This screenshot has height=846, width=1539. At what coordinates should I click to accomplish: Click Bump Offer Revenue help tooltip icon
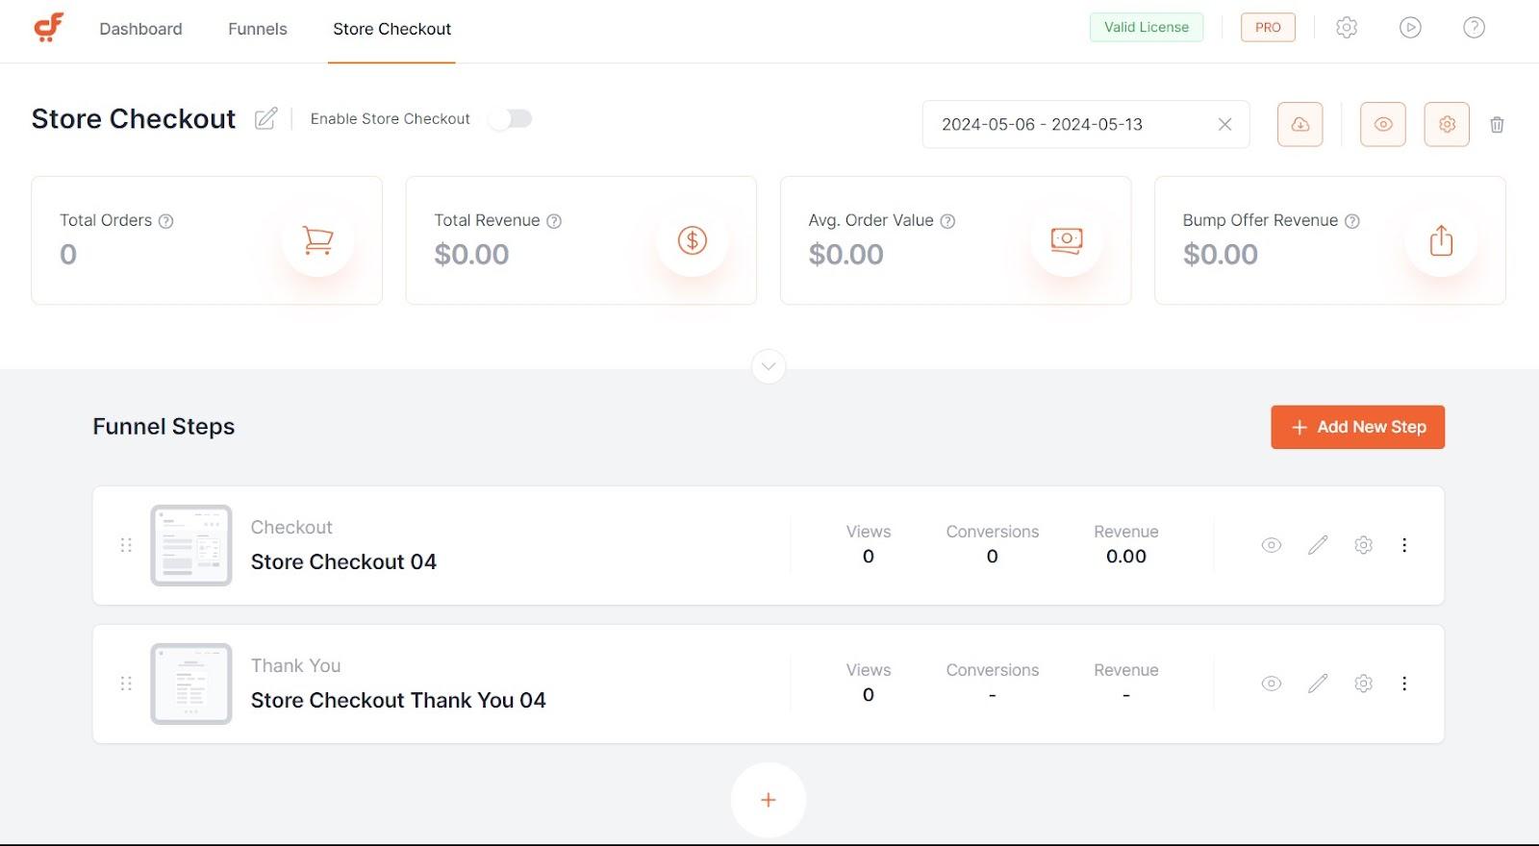[x=1352, y=221]
